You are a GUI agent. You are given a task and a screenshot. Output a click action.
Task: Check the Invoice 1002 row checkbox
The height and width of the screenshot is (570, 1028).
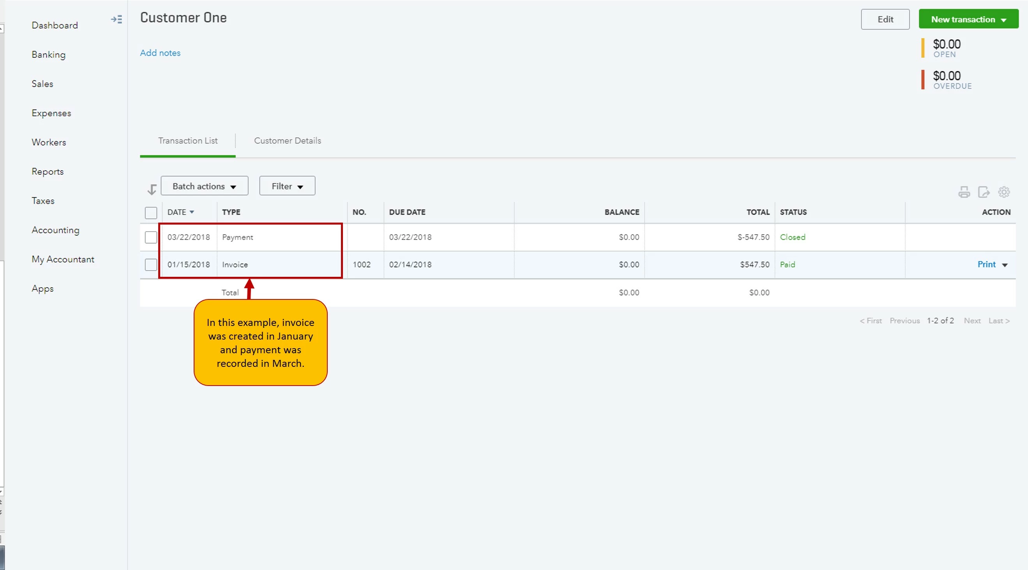pos(151,265)
